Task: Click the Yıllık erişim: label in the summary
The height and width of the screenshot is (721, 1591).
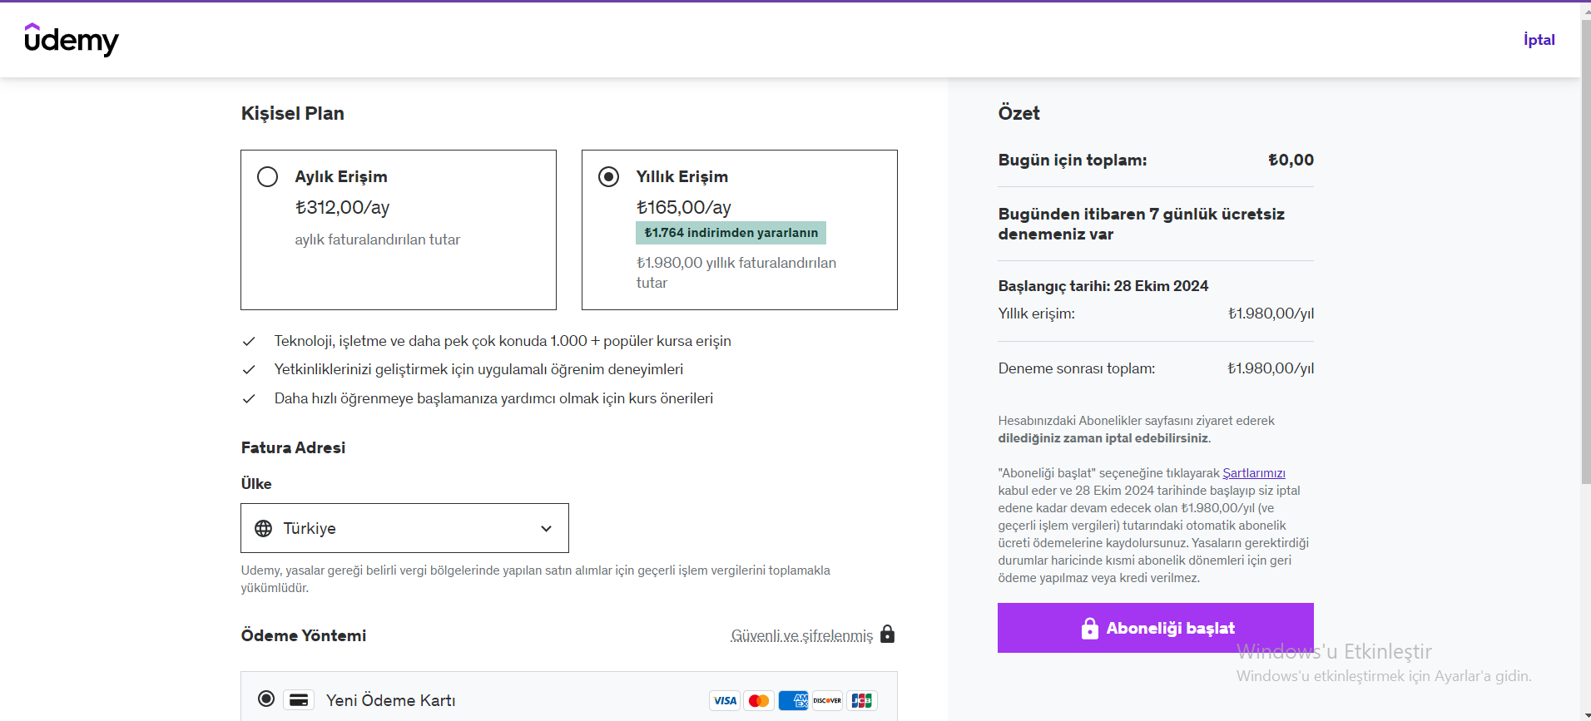Action: (1037, 314)
